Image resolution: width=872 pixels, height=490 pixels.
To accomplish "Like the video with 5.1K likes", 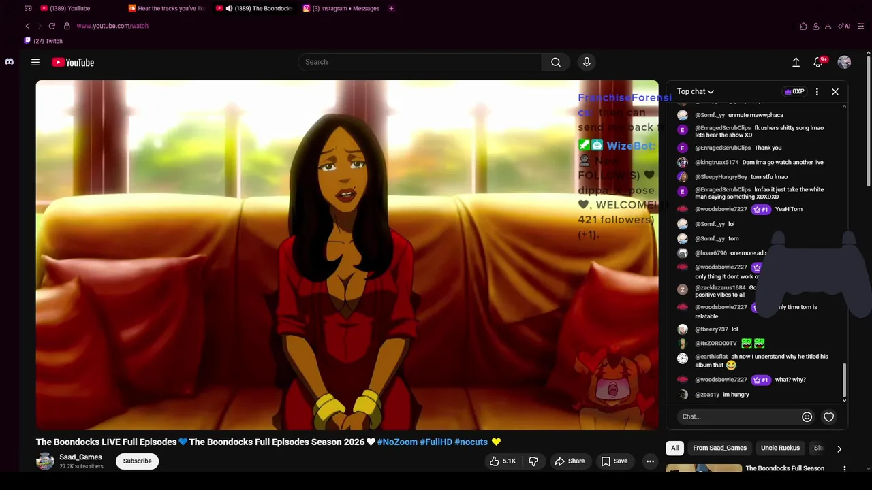I will point(502,461).
